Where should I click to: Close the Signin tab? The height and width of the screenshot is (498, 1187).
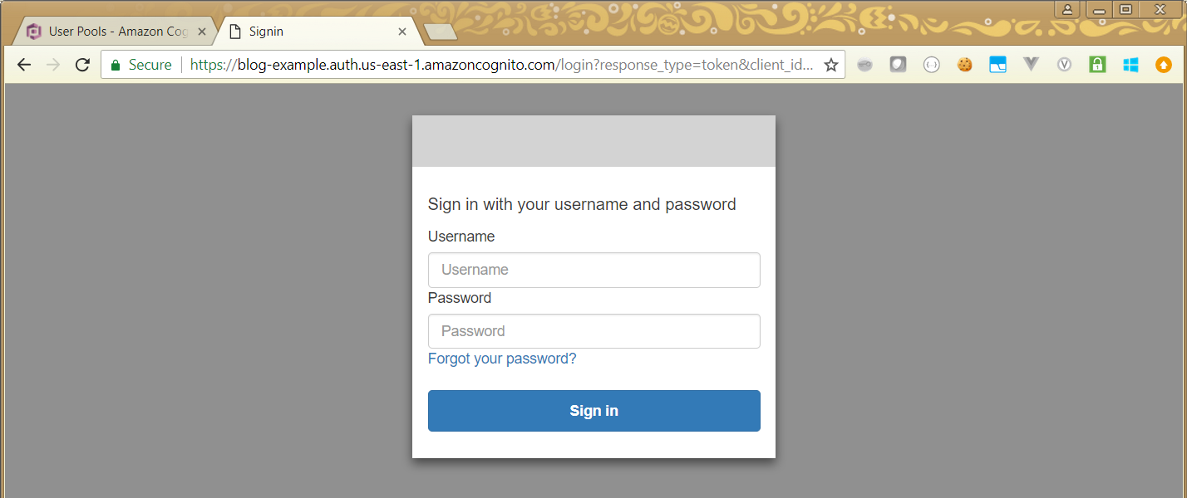click(x=402, y=32)
